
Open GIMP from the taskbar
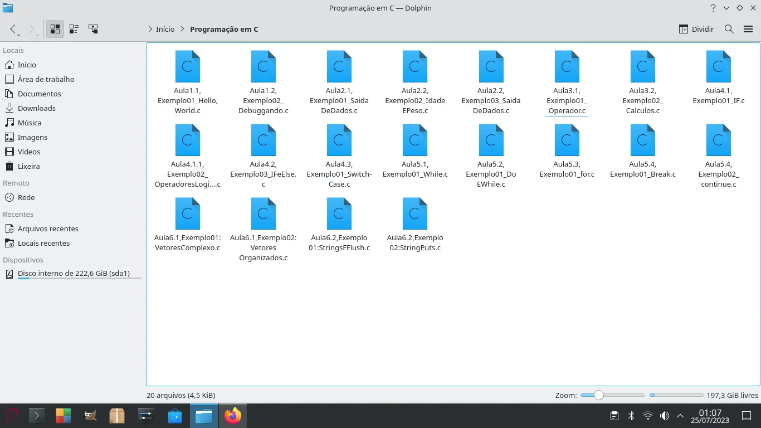pos(90,416)
